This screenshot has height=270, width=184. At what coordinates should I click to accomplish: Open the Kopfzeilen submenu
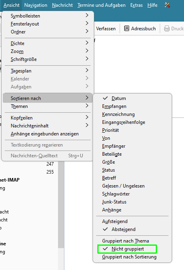point(48,118)
